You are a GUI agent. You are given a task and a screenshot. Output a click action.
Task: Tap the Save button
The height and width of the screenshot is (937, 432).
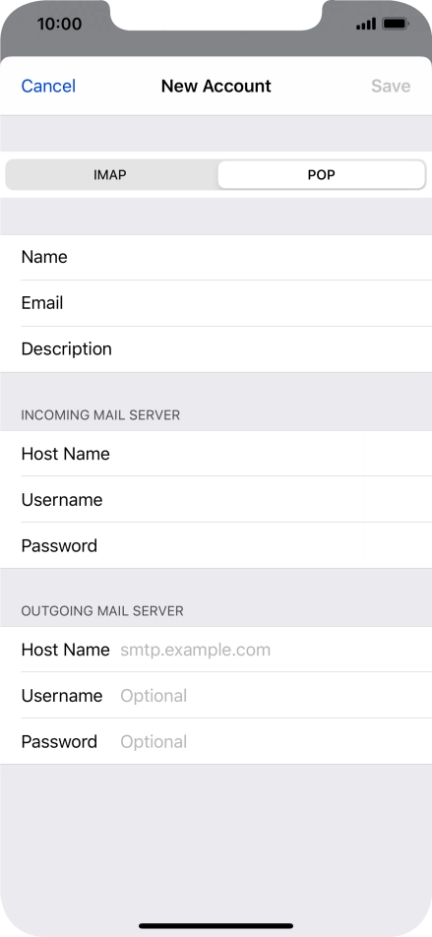[391, 86]
